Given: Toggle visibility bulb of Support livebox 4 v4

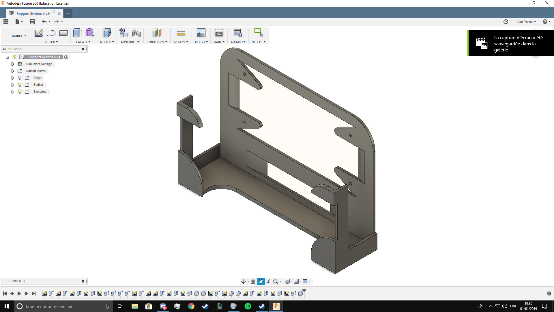Looking at the screenshot, I should pyautogui.click(x=15, y=57).
